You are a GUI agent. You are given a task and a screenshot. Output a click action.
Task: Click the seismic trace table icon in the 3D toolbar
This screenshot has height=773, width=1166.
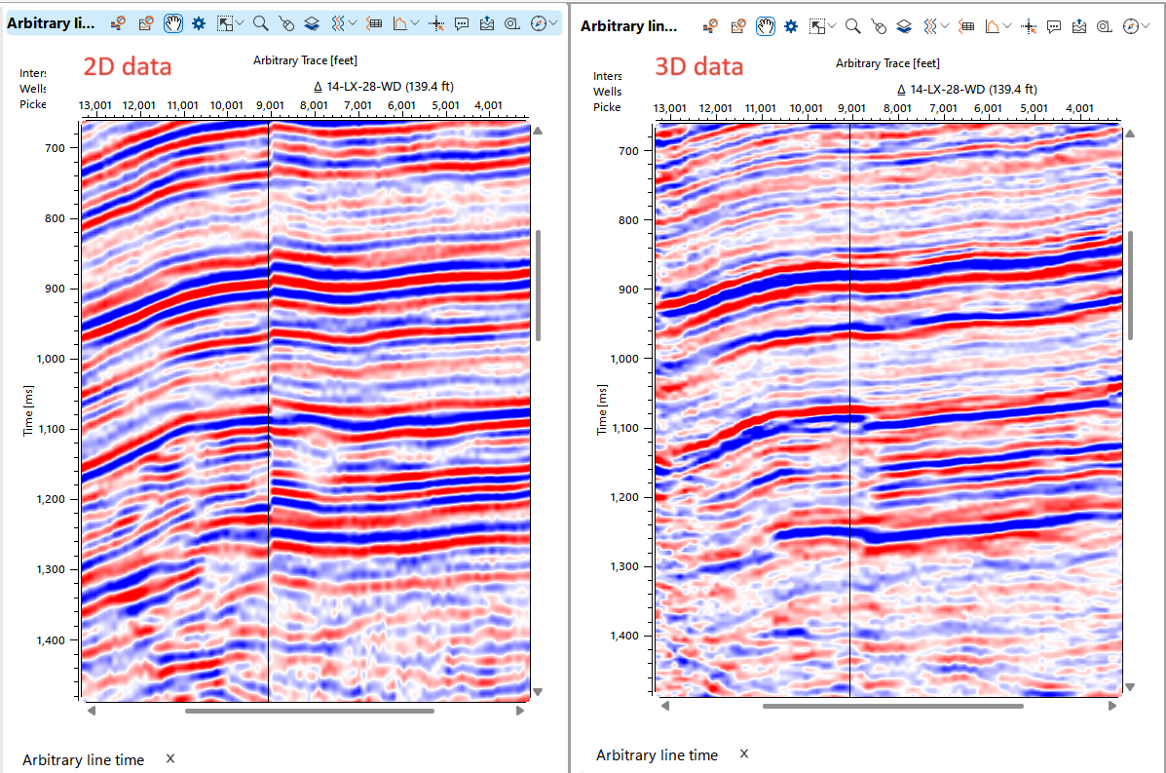(965, 24)
